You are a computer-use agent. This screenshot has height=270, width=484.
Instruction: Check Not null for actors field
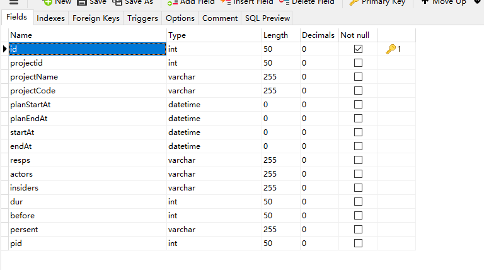[x=358, y=174]
